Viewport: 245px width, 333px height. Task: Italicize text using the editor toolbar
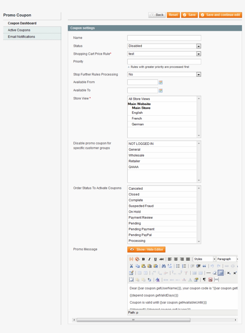(149, 259)
